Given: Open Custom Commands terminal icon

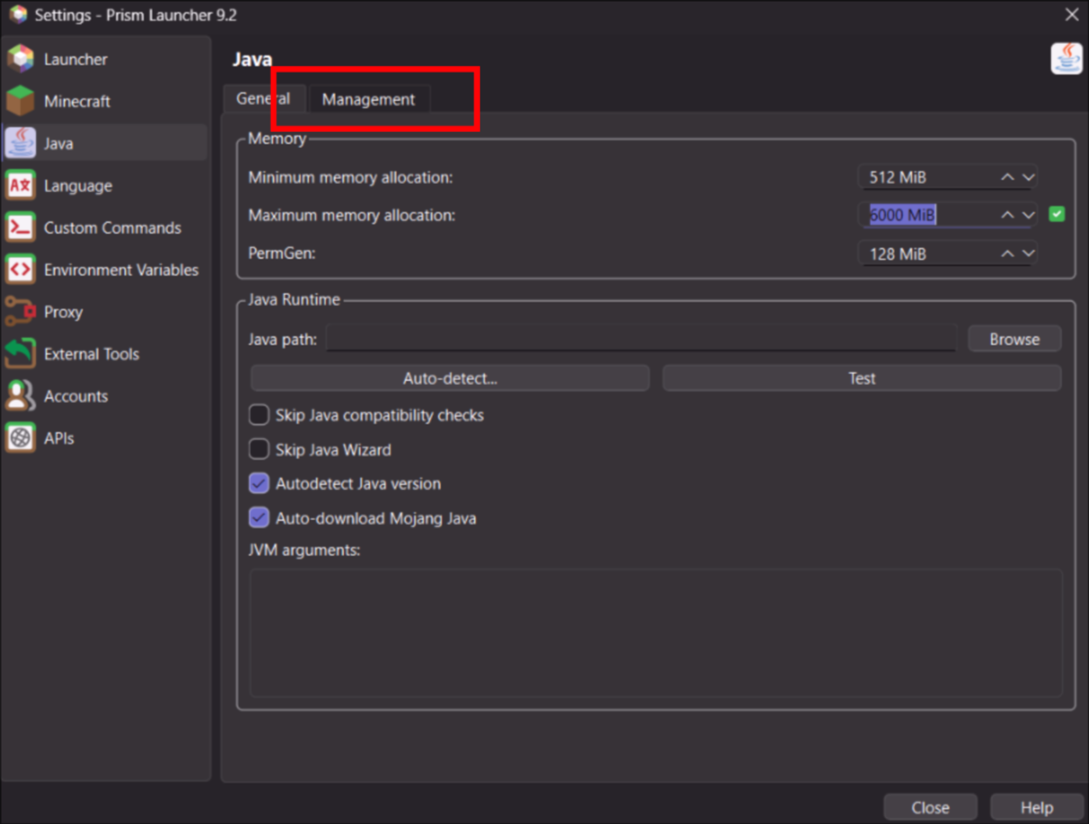Looking at the screenshot, I should pos(21,228).
